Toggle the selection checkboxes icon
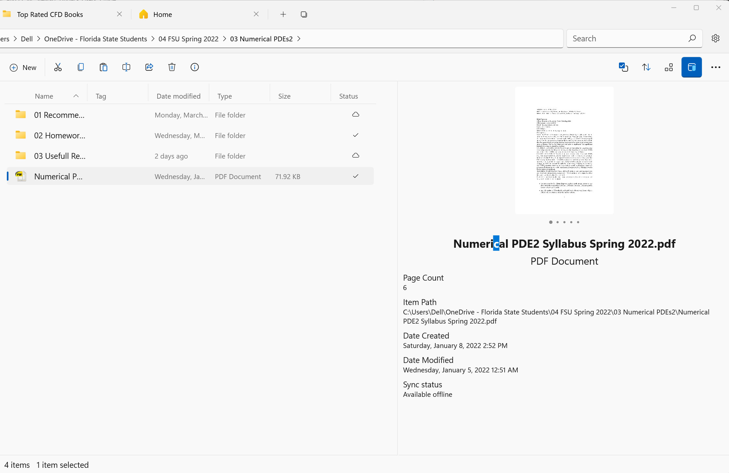 coord(624,67)
